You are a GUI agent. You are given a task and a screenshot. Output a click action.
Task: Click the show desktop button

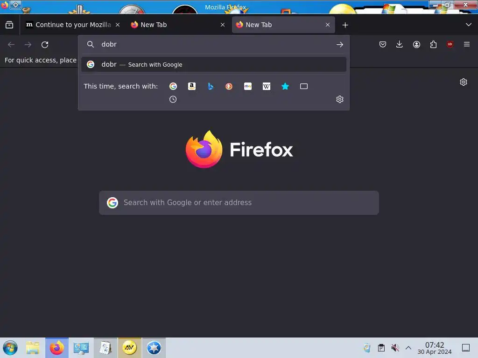click(466, 348)
